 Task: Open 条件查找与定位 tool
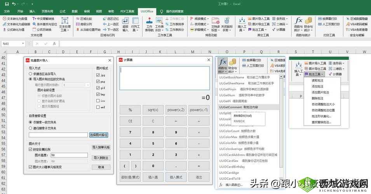45,24
